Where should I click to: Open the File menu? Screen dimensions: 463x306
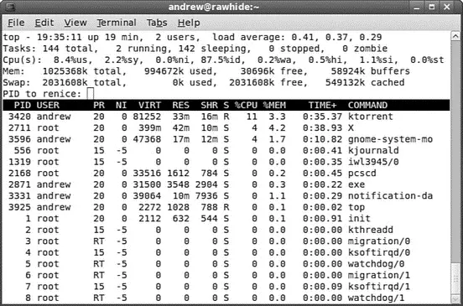point(16,23)
